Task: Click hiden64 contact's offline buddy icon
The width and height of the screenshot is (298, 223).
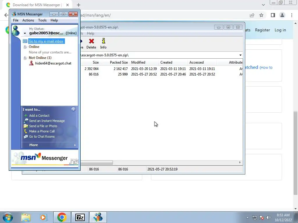Action: 31,63
